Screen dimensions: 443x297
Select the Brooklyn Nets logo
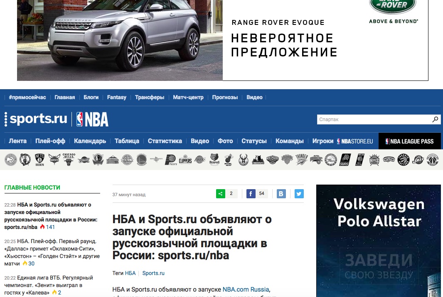39,160
